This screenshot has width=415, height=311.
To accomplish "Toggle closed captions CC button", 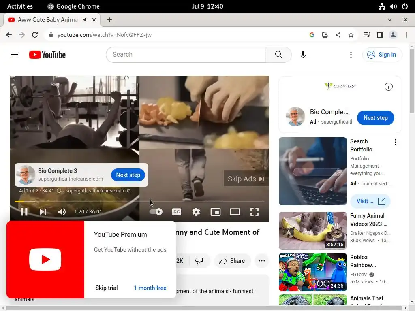I will point(177,211).
